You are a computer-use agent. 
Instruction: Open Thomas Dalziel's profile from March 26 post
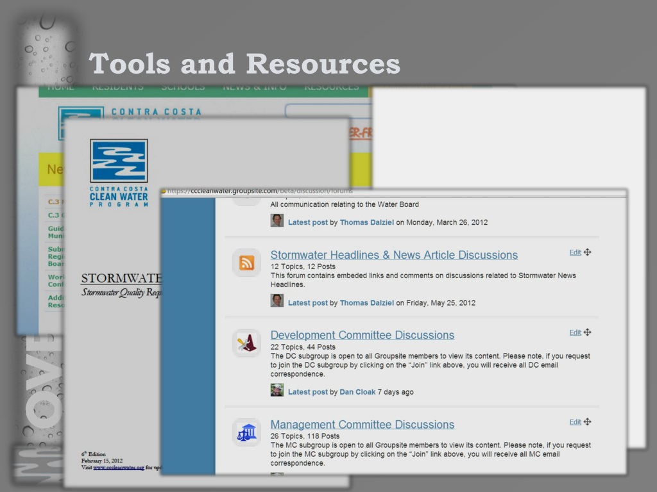click(x=366, y=222)
